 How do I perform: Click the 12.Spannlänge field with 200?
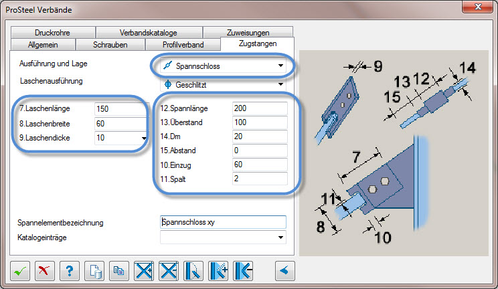pos(260,108)
